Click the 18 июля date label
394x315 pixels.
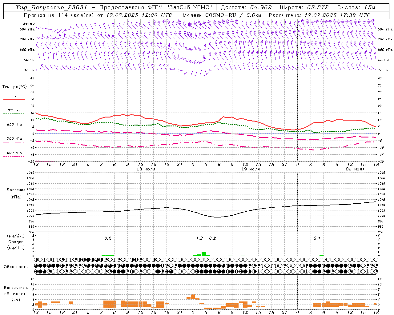point(146,169)
